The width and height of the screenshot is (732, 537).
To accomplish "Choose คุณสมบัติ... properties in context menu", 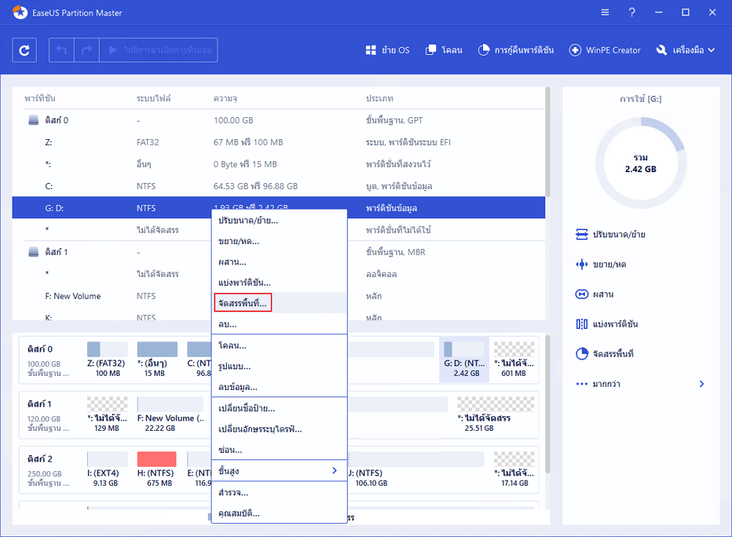I will tap(279, 513).
